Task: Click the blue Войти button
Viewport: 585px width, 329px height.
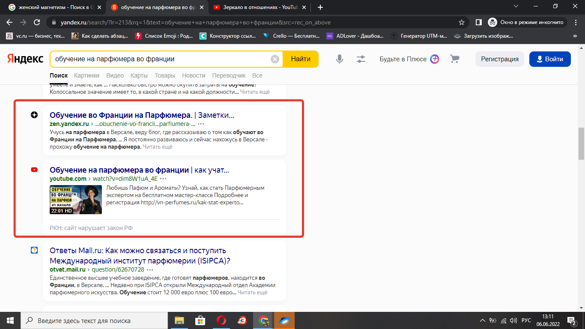Action: pos(550,59)
